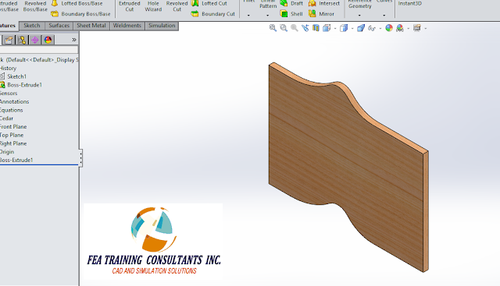This screenshot has width=500, height=286.
Task: Open View Orientation dropdown arrow
Action: [335, 28]
